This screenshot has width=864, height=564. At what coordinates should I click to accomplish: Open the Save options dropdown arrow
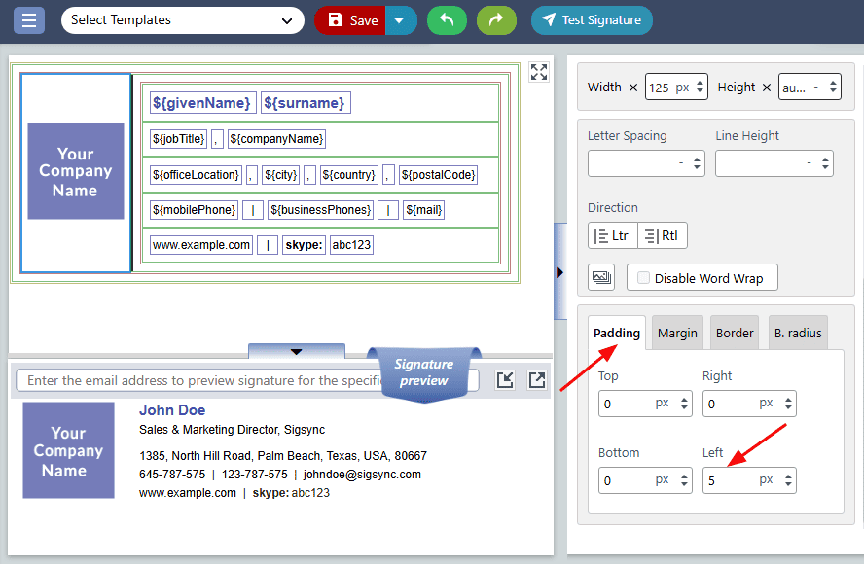click(401, 20)
